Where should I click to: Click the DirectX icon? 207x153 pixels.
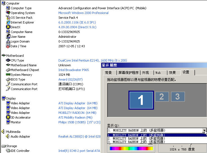coord(8,27)
